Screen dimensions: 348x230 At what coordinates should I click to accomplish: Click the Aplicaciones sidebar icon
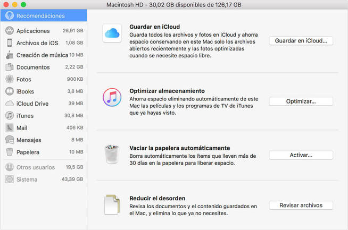click(x=10, y=31)
